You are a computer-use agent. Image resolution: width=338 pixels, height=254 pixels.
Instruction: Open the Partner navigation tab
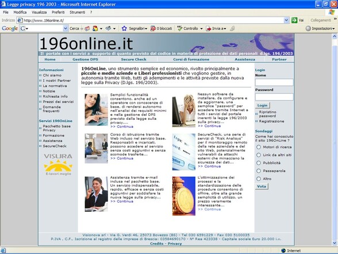click(x=279, y=59)
